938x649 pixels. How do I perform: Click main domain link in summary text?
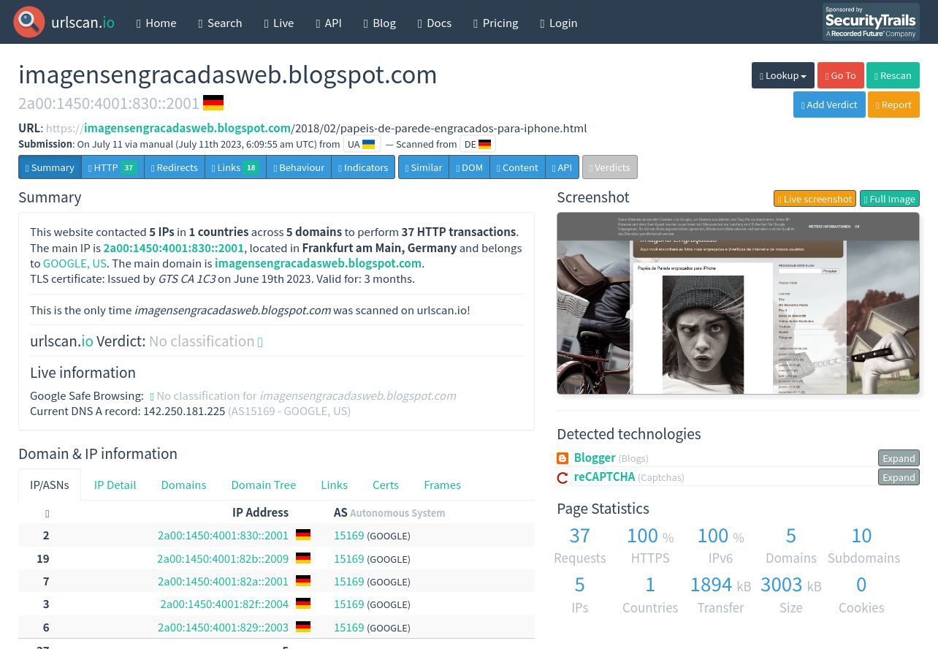[x=318, y=263]
